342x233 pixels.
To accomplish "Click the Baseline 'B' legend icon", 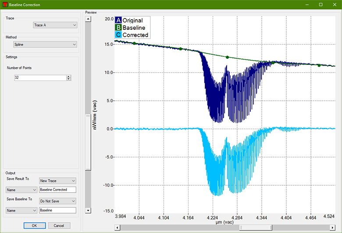I will pyautogui.click(x=118, y=28).
